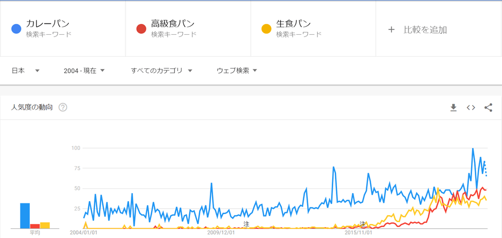
Task: Change the ウェブ検索 search type dropdown
Action: tap(237, 71)
